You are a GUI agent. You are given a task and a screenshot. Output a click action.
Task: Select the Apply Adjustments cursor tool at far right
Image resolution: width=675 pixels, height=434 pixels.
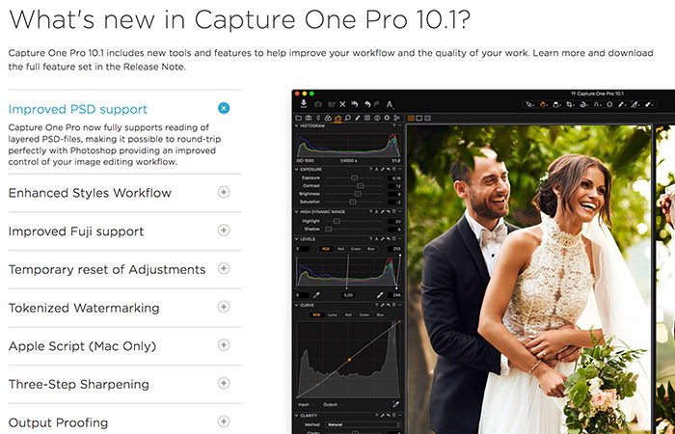point(649,104)
